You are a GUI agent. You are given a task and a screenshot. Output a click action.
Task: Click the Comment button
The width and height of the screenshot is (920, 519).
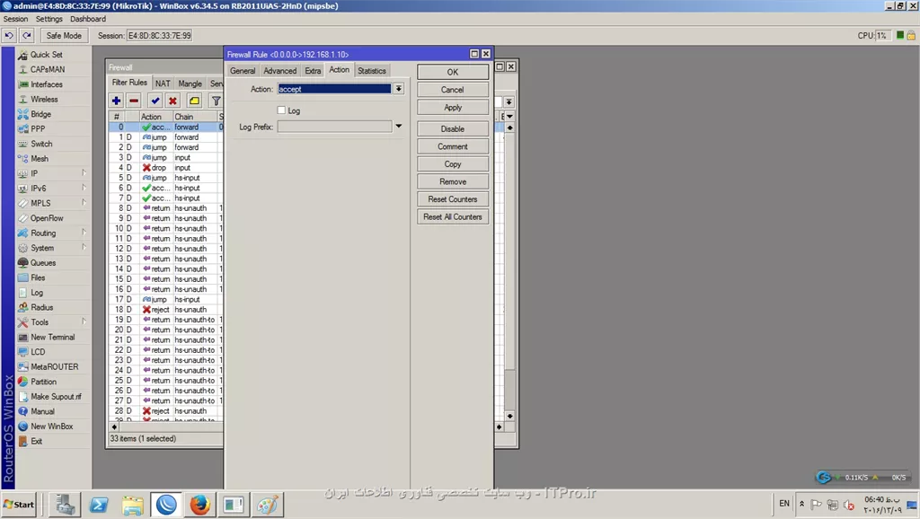point(453,146)
